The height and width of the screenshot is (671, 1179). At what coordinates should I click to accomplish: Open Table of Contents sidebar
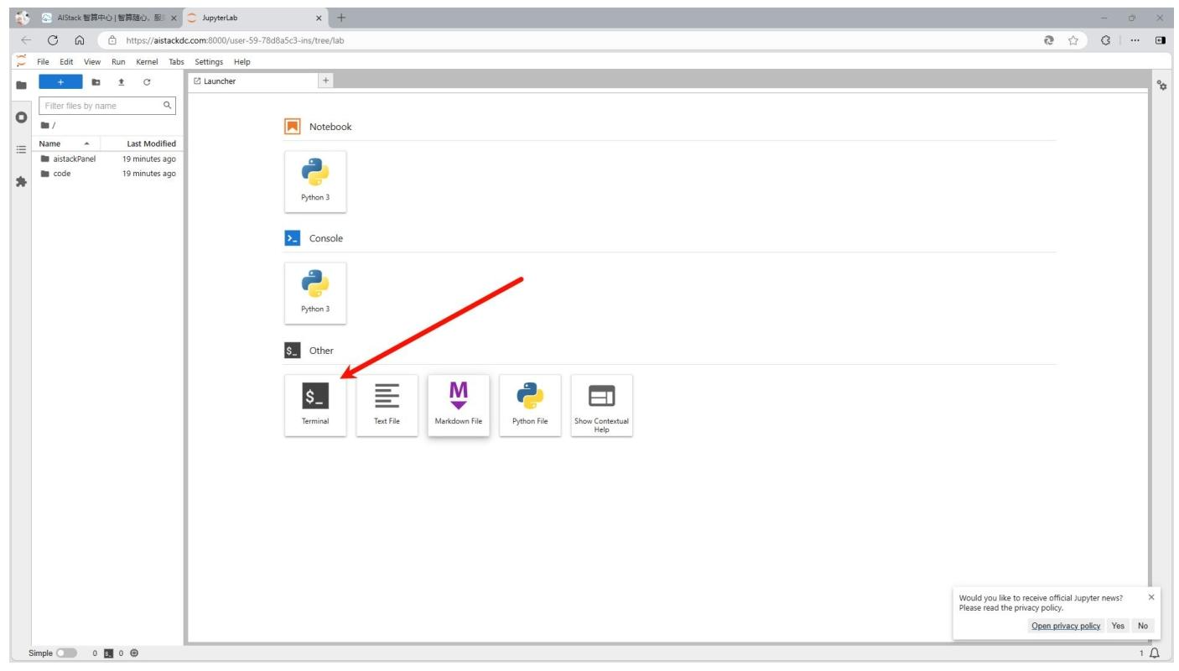pyautogui.click(x=16, y=148)
